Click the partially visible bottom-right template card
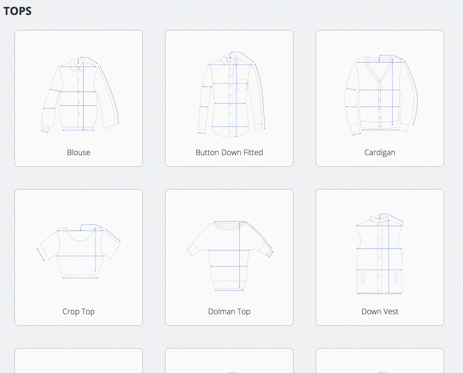Viewport: 463px width, 373px height. [379, 360]
